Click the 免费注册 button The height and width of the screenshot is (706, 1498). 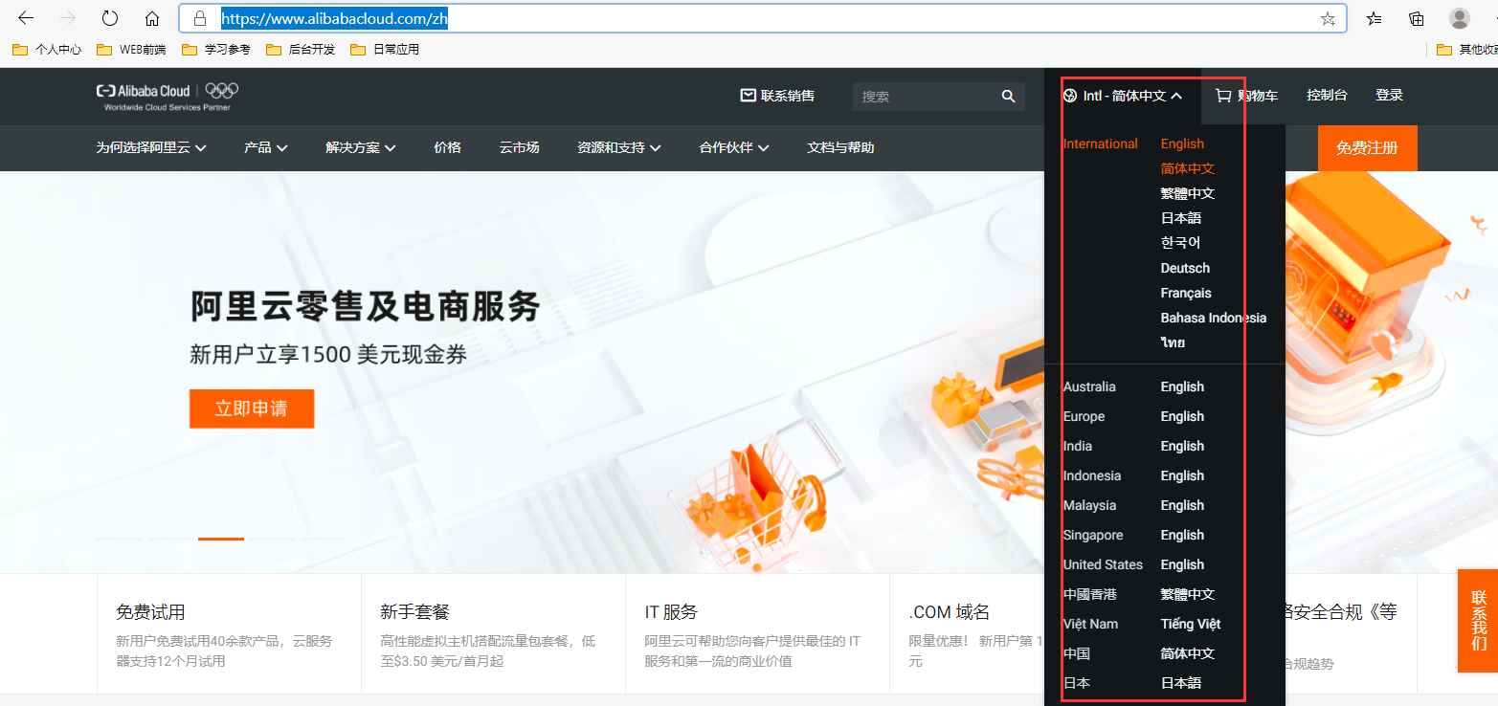pos(1367,148)
